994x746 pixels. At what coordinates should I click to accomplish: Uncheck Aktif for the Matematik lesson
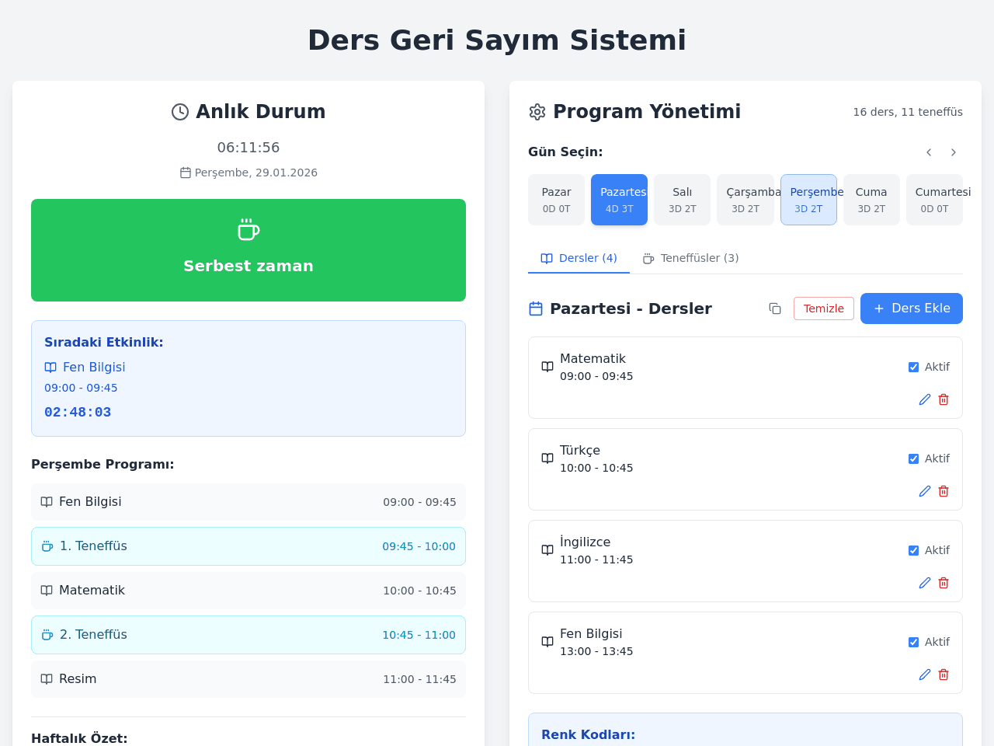[x=913, y=367]
